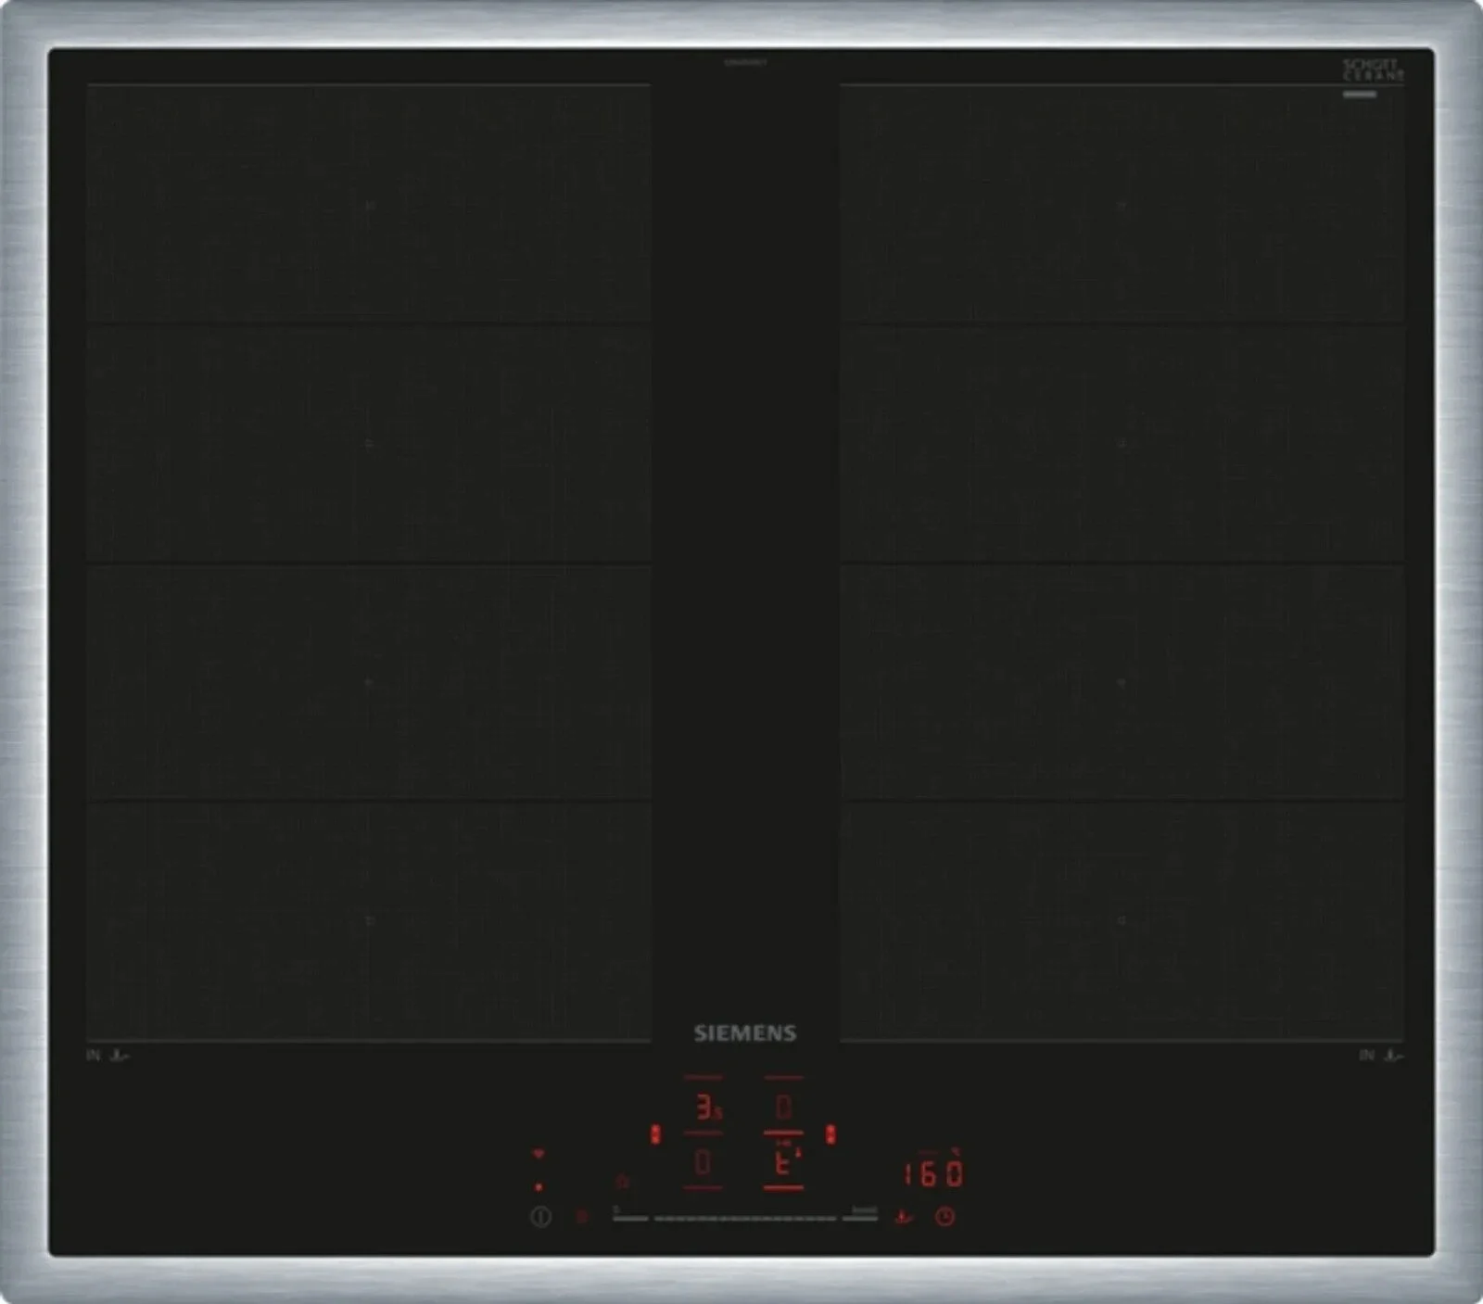Tap the Wi-Fi Home Connect symbol
The width and height of the screenshot is (1483, 1304).
(x=539, y=1154)
